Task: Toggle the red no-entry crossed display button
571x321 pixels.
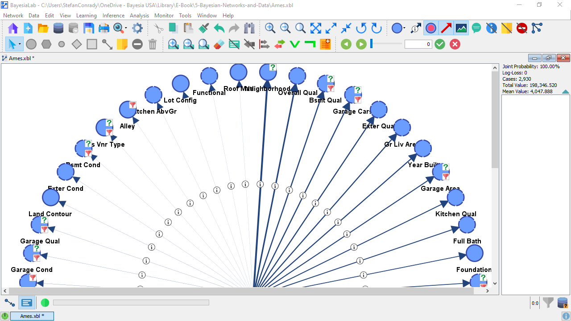Action: pos(522,29)
